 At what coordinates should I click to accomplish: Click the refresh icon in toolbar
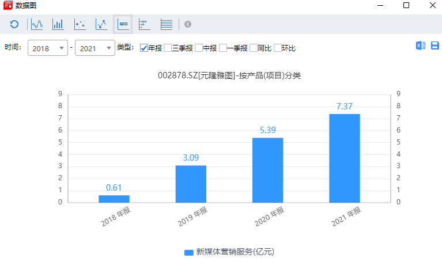[14, 24]
